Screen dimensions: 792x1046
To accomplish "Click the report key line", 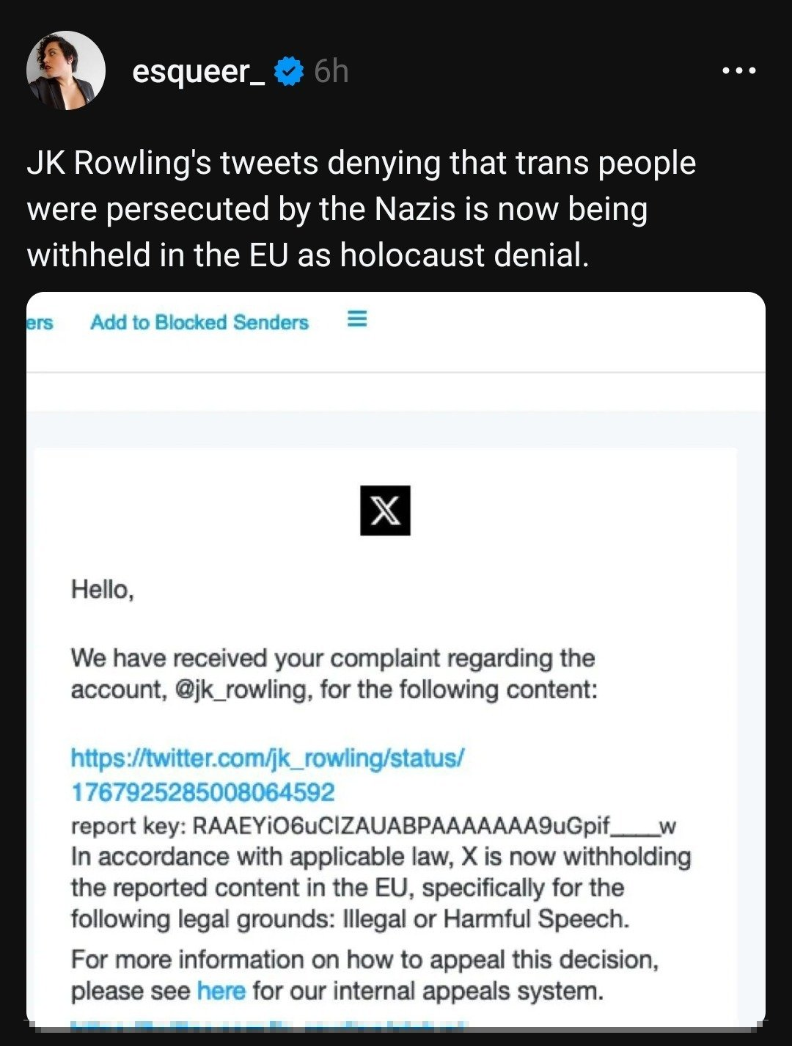I will [x=373, y=826].
